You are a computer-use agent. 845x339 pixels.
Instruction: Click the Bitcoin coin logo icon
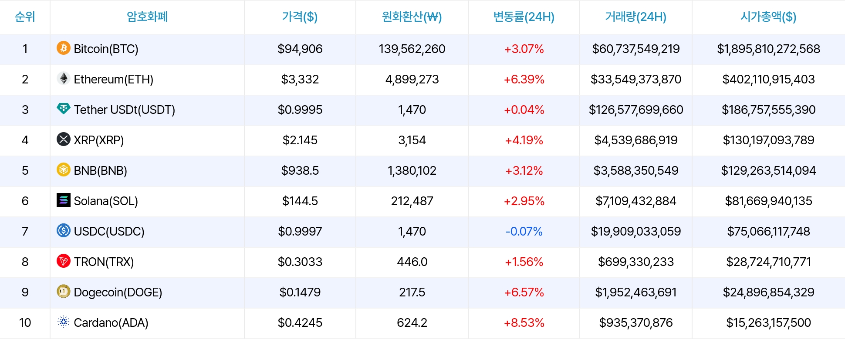coord(64,48)
